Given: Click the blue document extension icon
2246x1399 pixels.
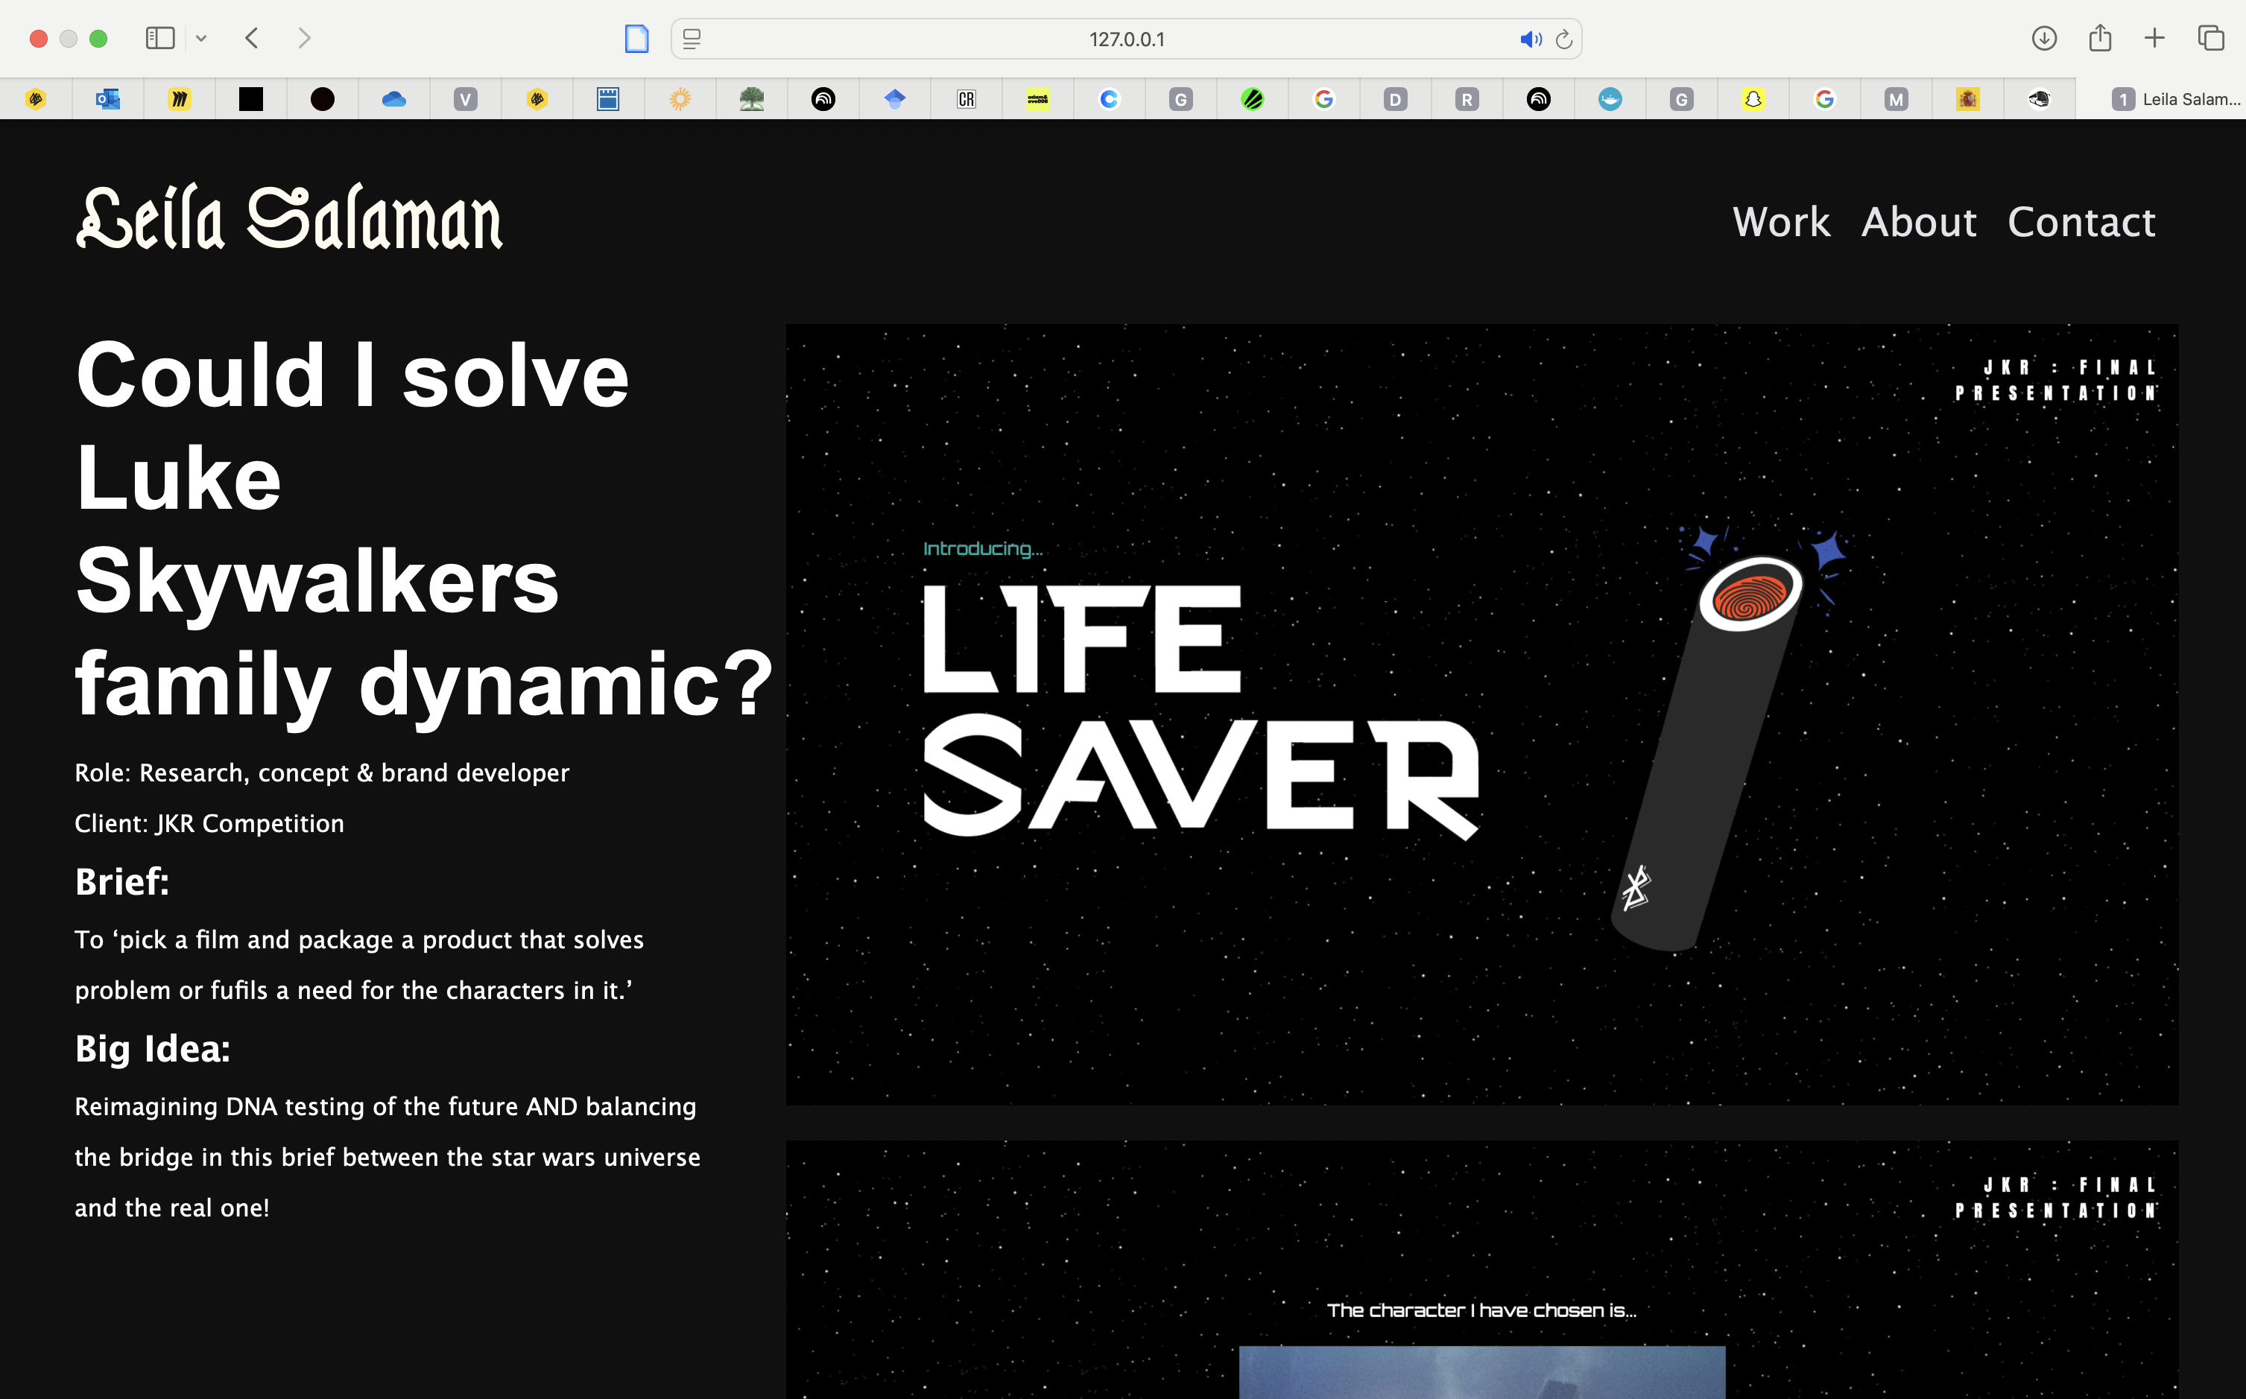Looking at the screenshot, I should click(636, 39).
